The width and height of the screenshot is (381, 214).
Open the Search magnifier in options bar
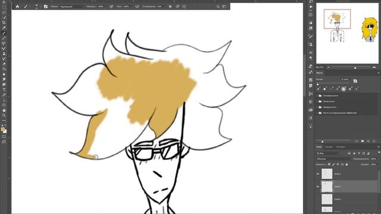click(x=218, y=7)
